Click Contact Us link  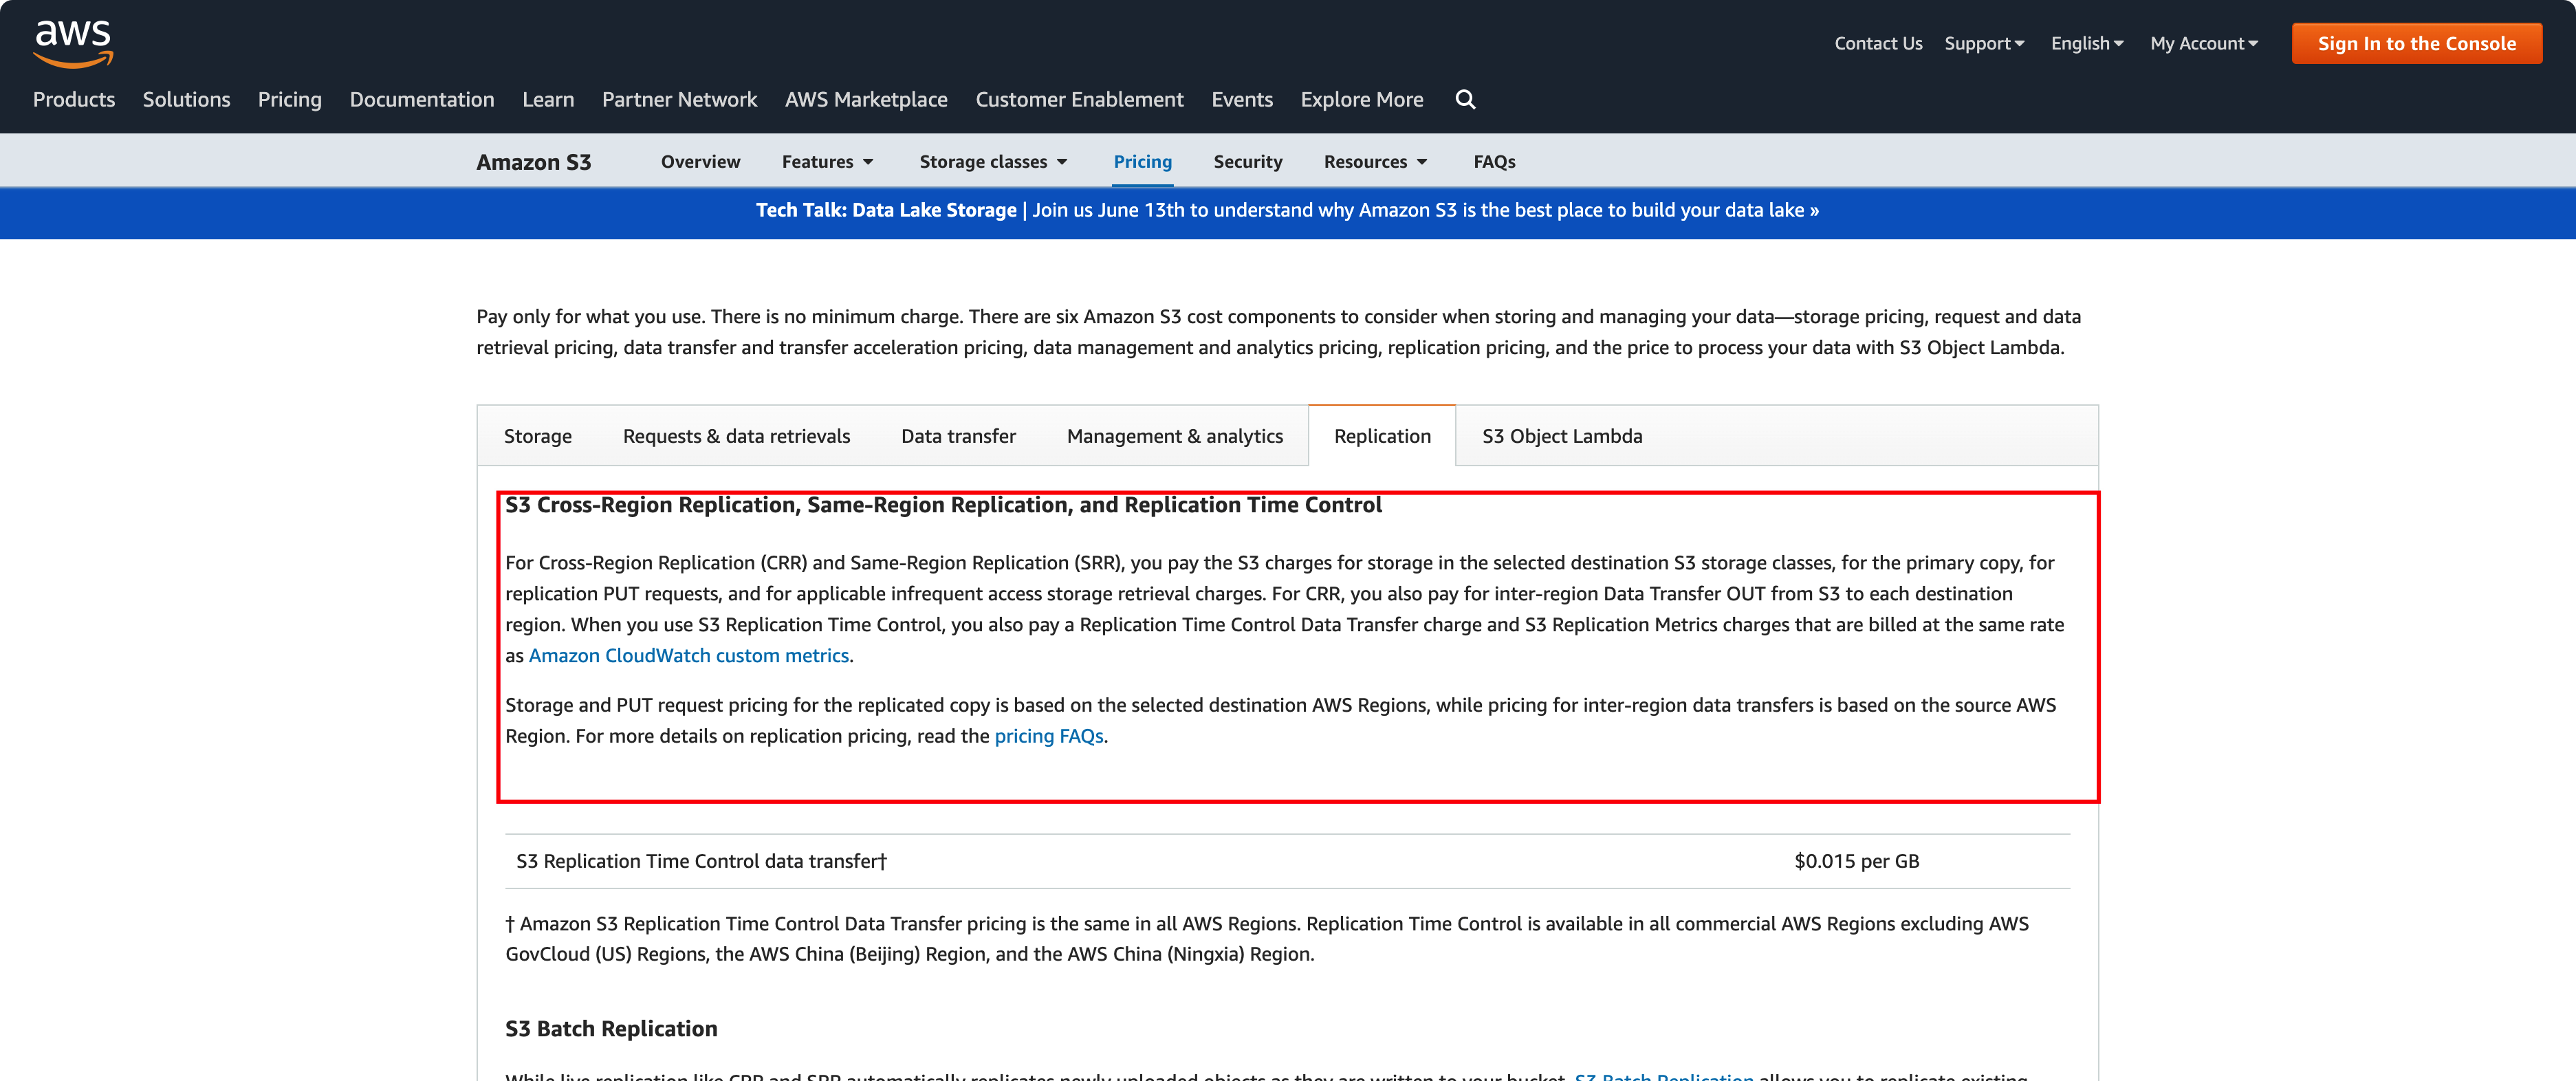click(x=1878, y=43)
